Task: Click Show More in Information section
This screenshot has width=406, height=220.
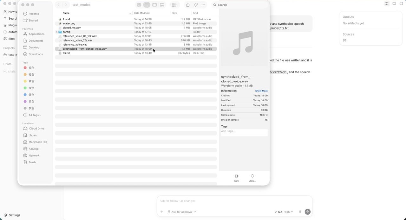Action: pos(261,91)
